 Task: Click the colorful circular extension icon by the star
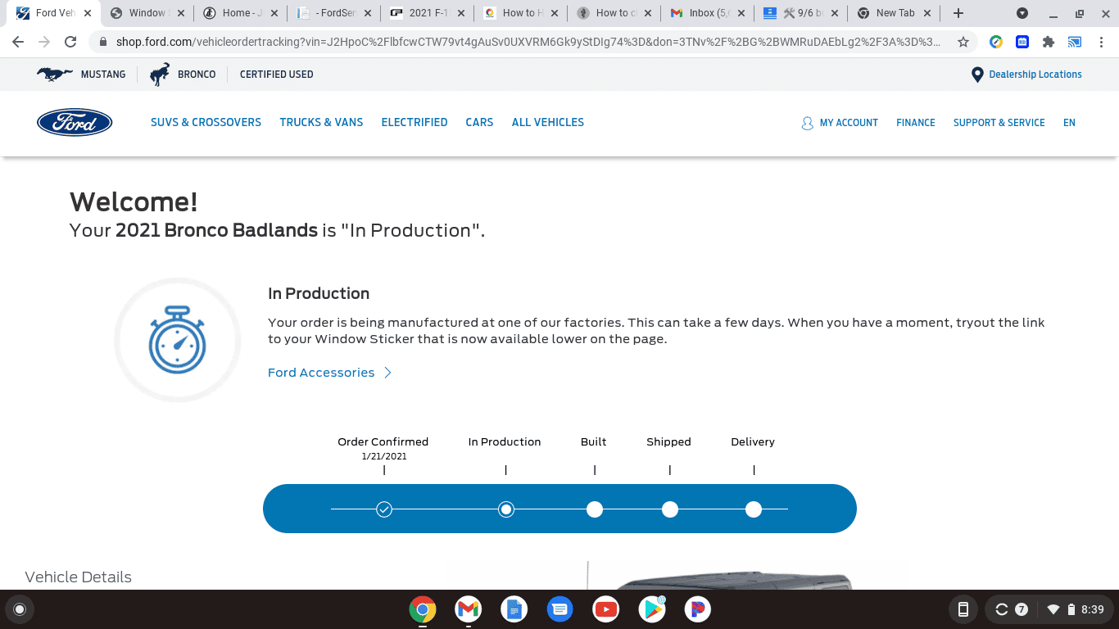click(x=996, y=42)
